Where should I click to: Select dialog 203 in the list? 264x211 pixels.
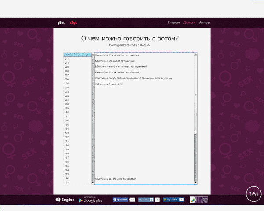point(77,92)
